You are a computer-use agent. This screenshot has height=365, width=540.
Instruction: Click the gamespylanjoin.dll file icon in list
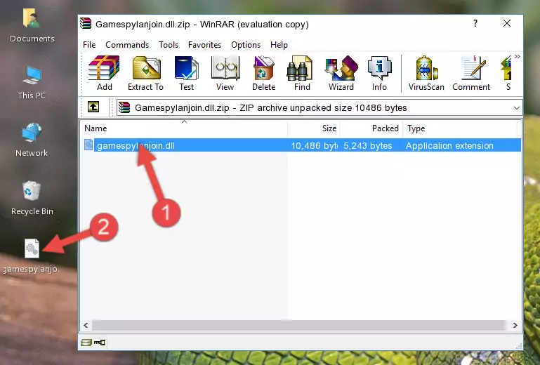point(88,145)
